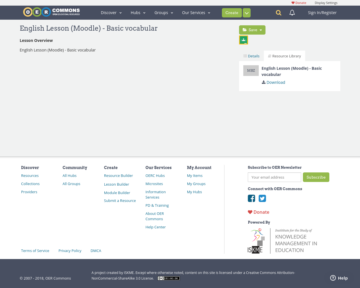
Task: Open the search magnifier
Action: [x=278, y=13]
